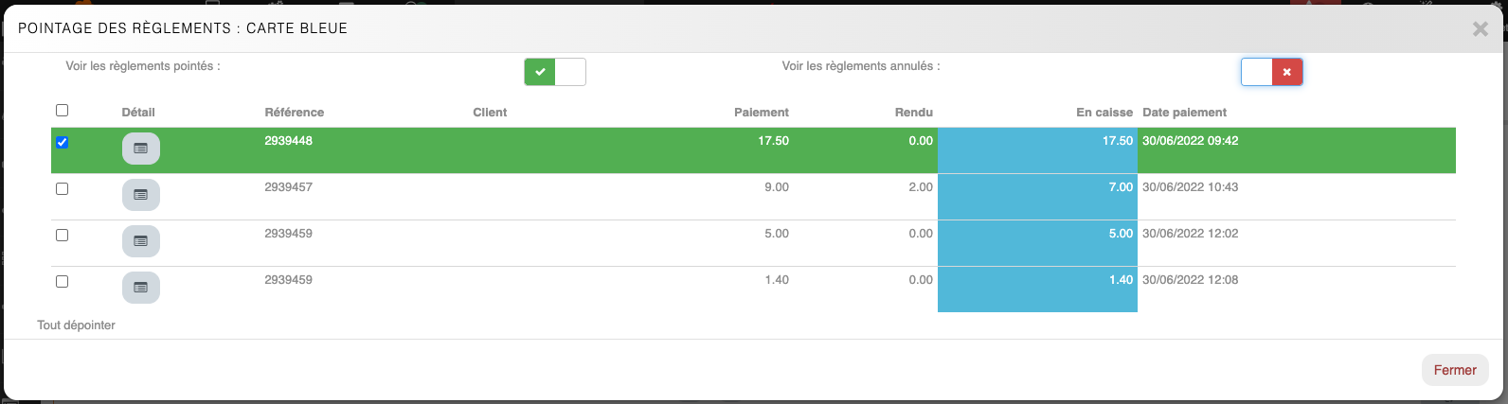Open detail icon for payment 2939448

coord(140,149)
